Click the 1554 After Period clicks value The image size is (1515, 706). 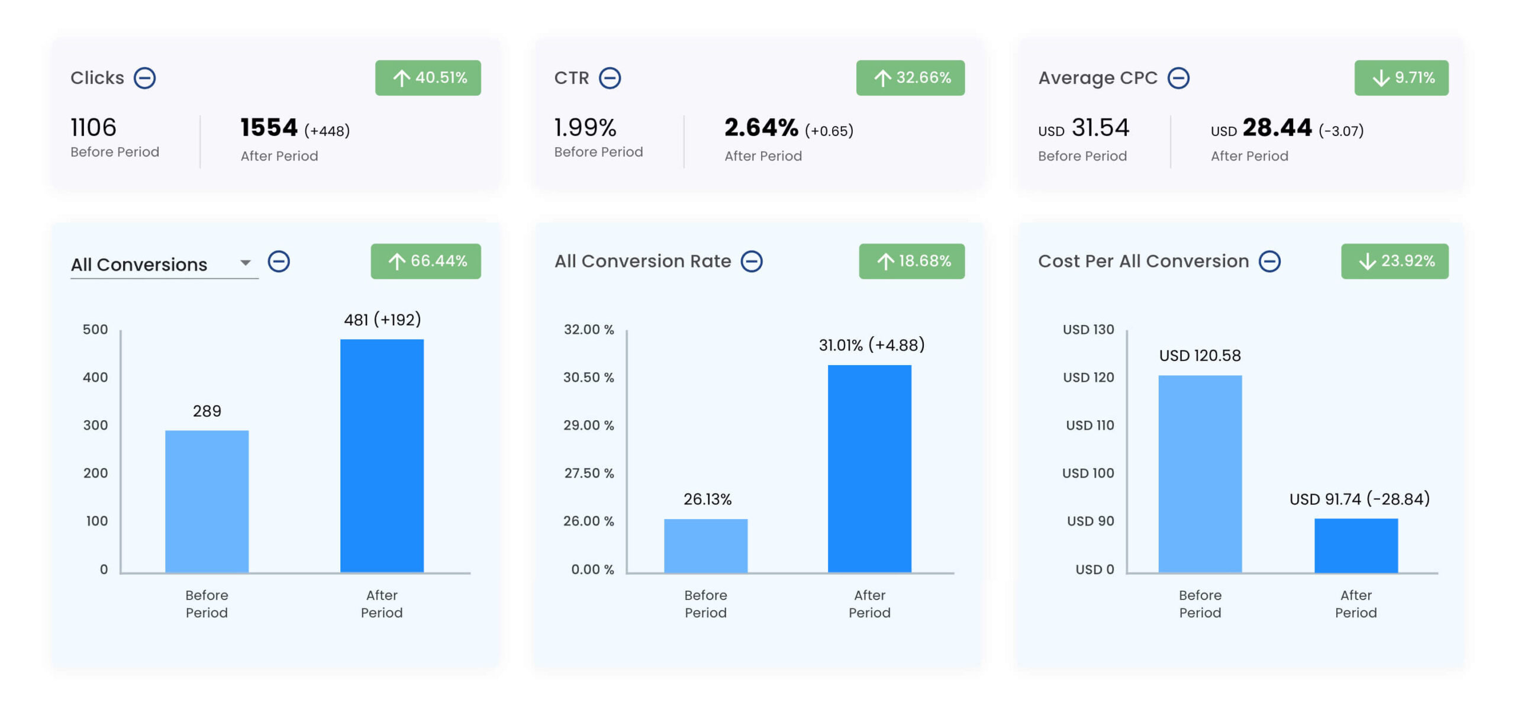click(x=269, y=128)
